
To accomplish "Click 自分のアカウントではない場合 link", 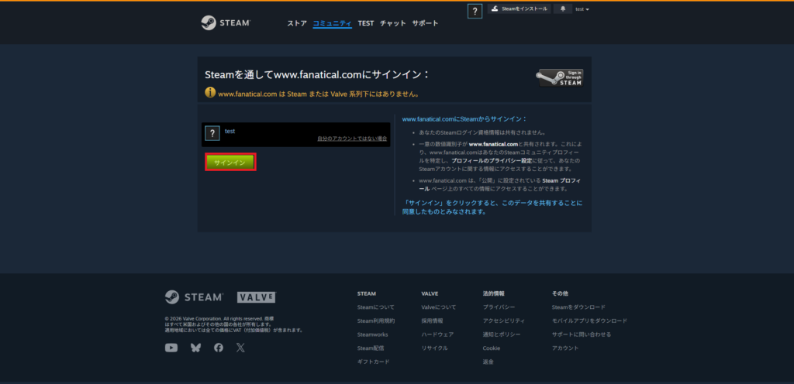I will (352, 139).
